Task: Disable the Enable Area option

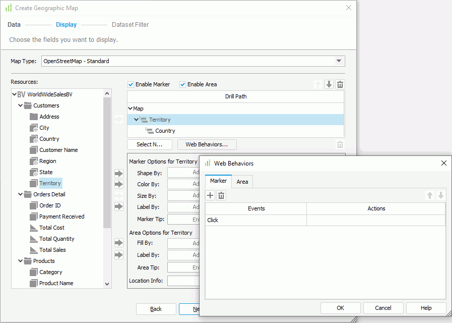Action: pyautogui.click(x=182, y=84)
